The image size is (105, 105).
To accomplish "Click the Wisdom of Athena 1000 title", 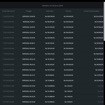I will pos(52,6).
